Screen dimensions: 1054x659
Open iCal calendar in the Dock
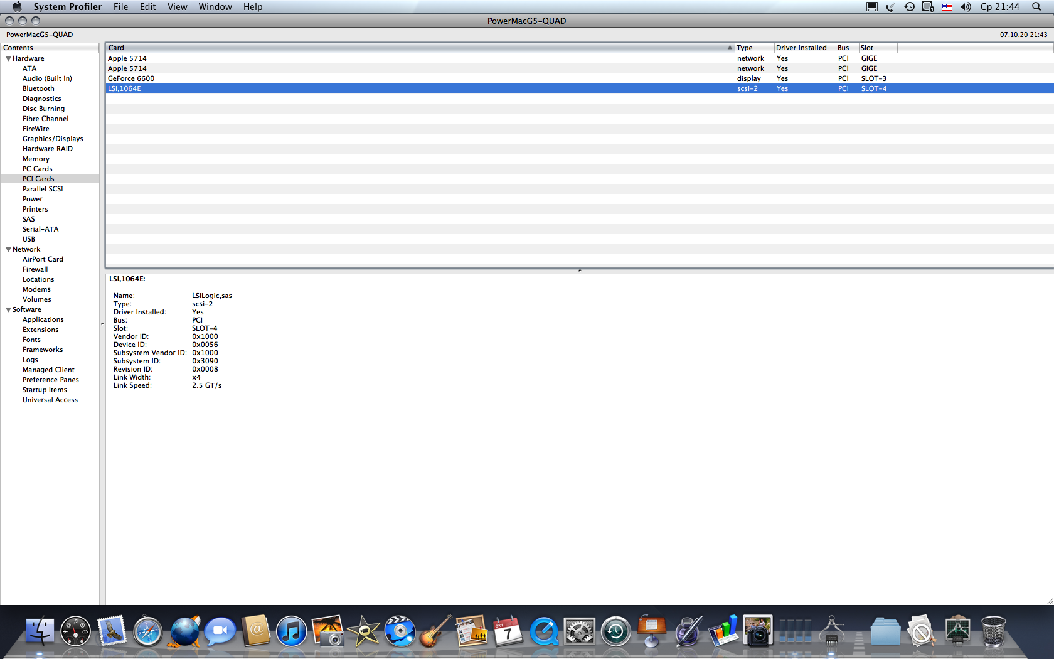pyautogui.click(x=508, y=631)
